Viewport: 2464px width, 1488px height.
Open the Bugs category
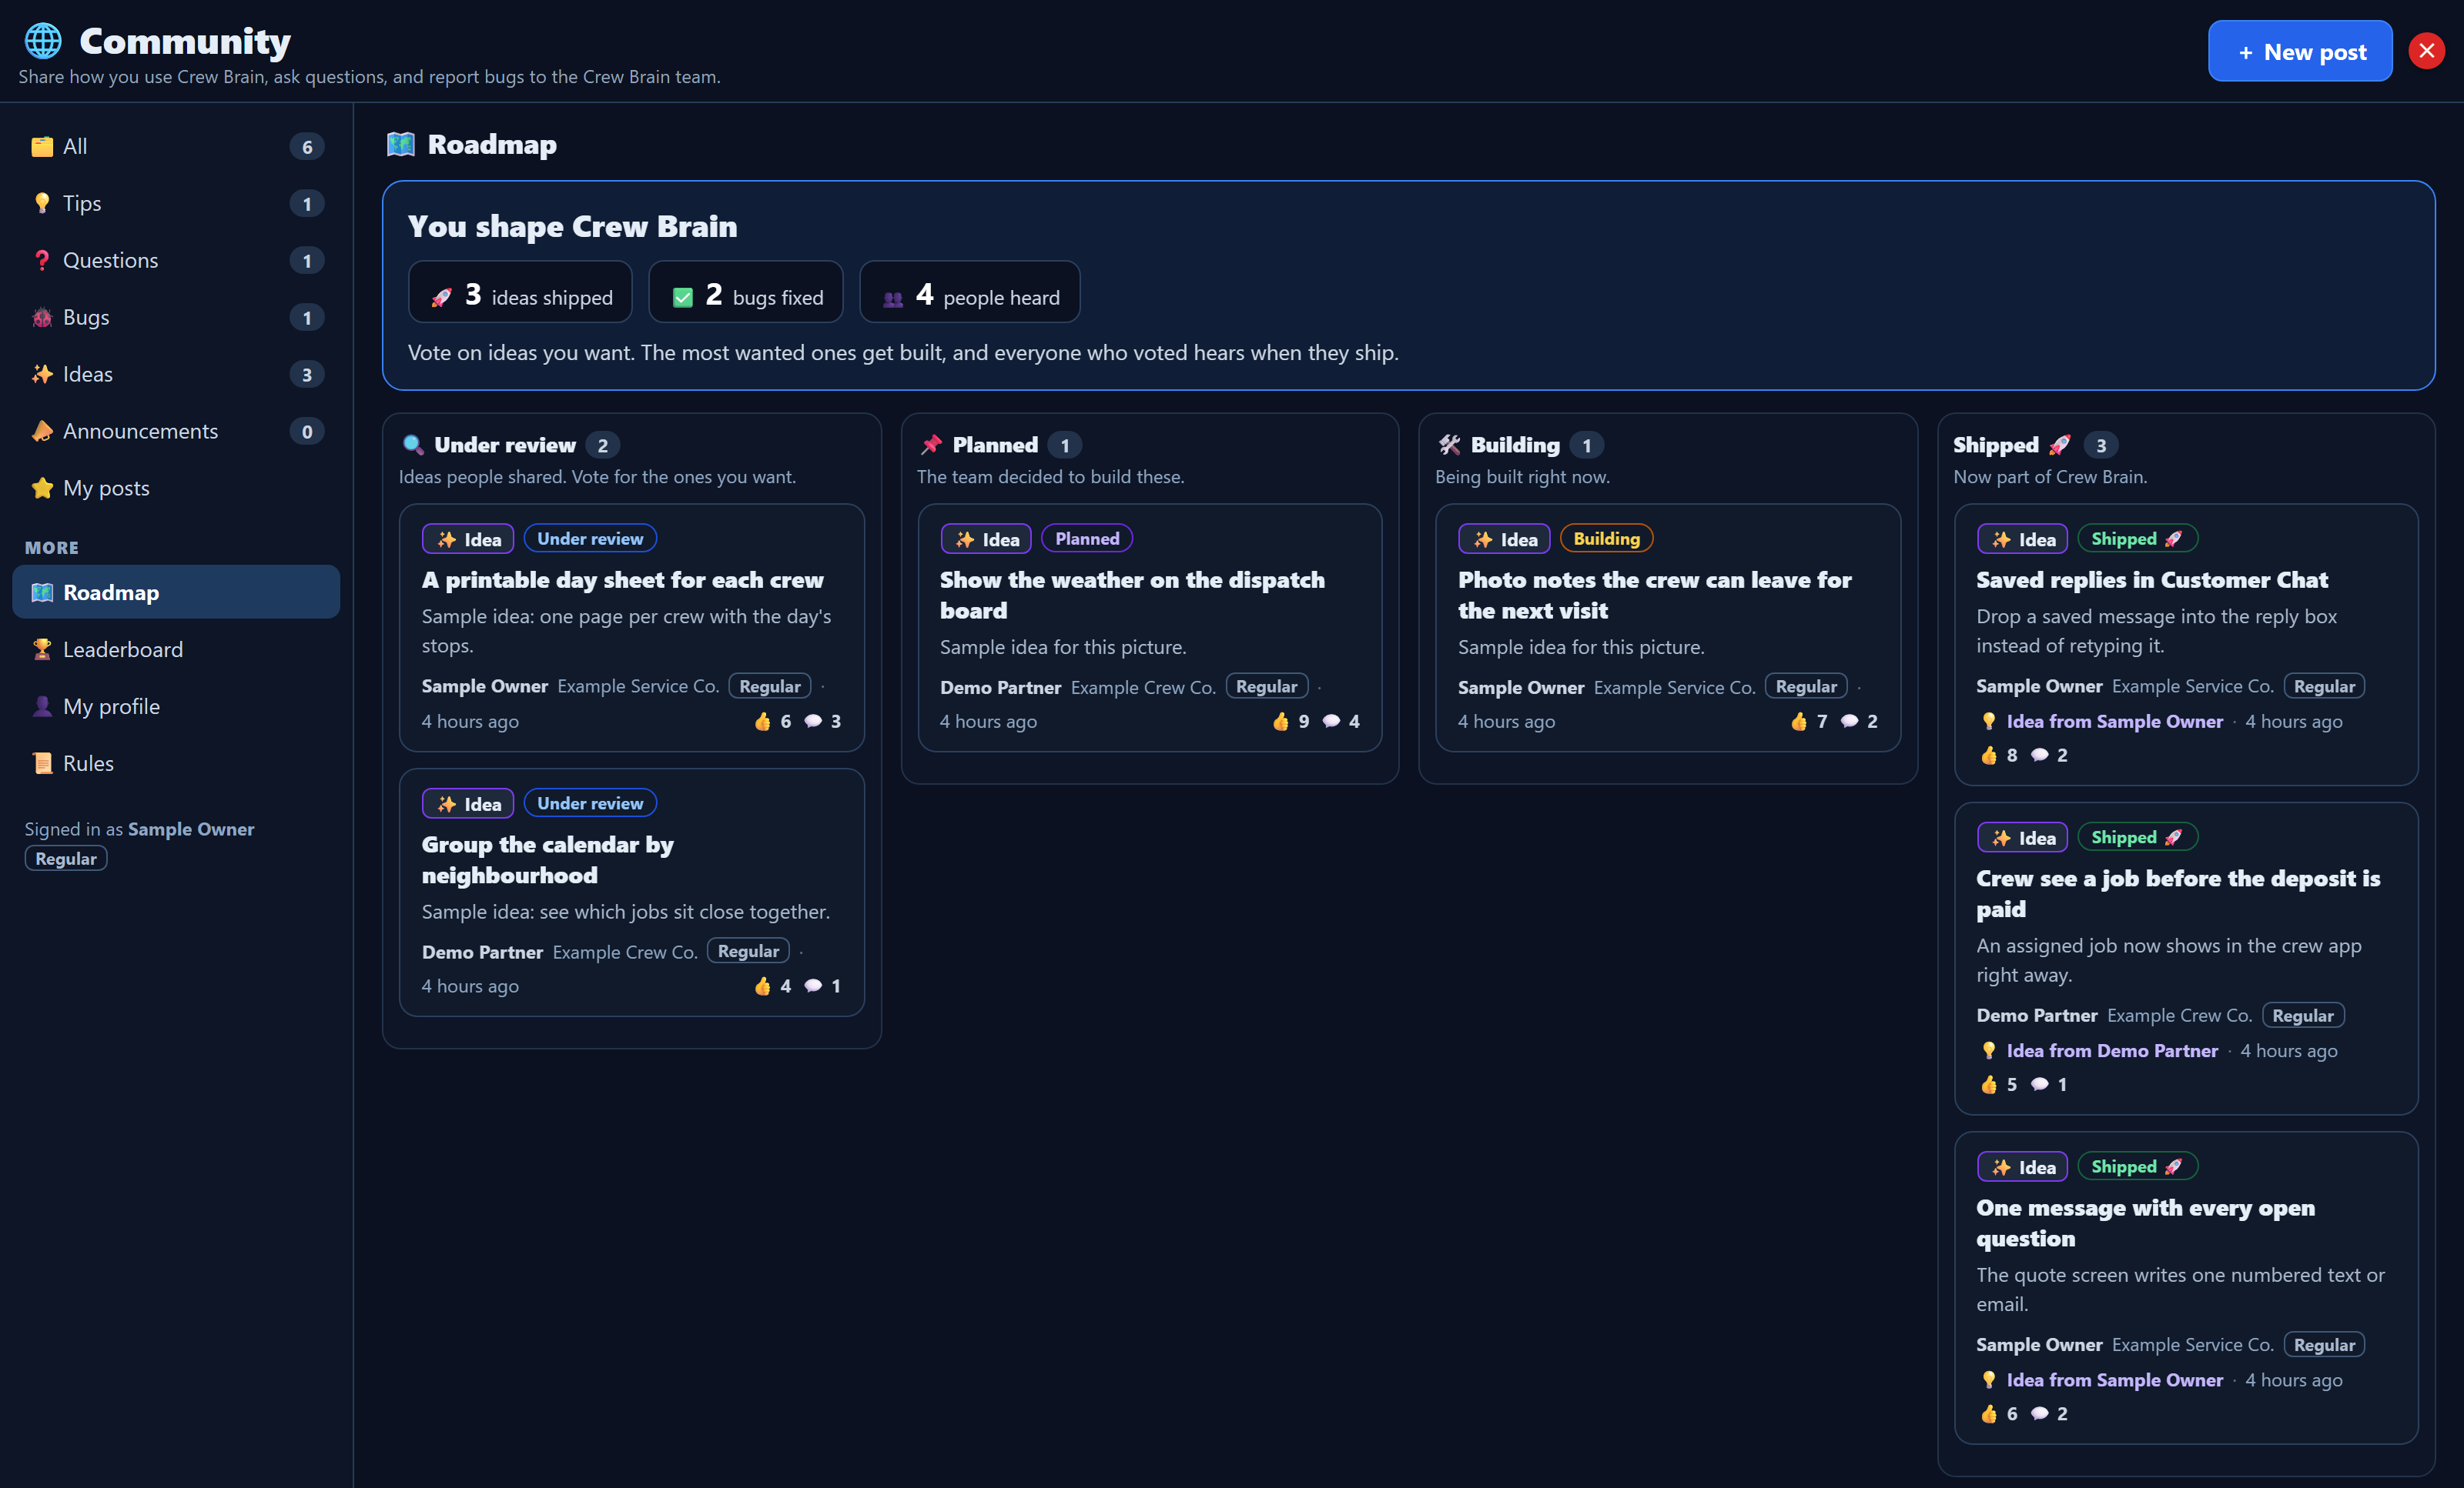coord(176,318)
